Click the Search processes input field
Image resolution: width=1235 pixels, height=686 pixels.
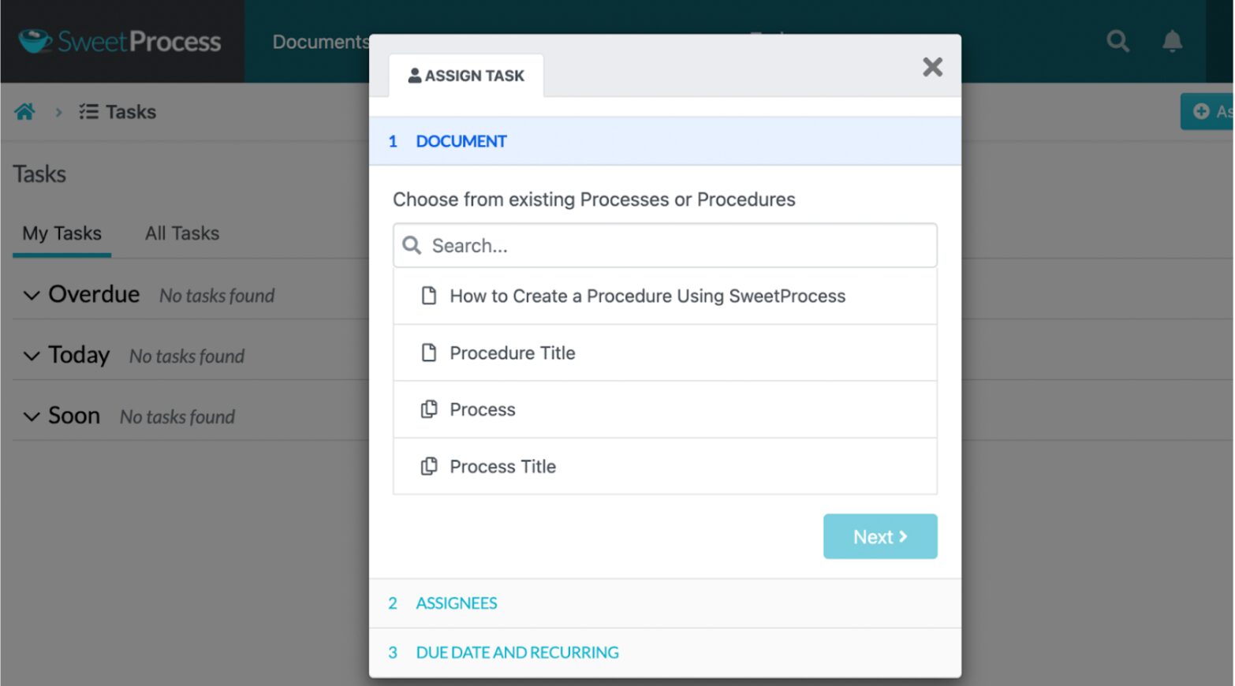[678, 246]
